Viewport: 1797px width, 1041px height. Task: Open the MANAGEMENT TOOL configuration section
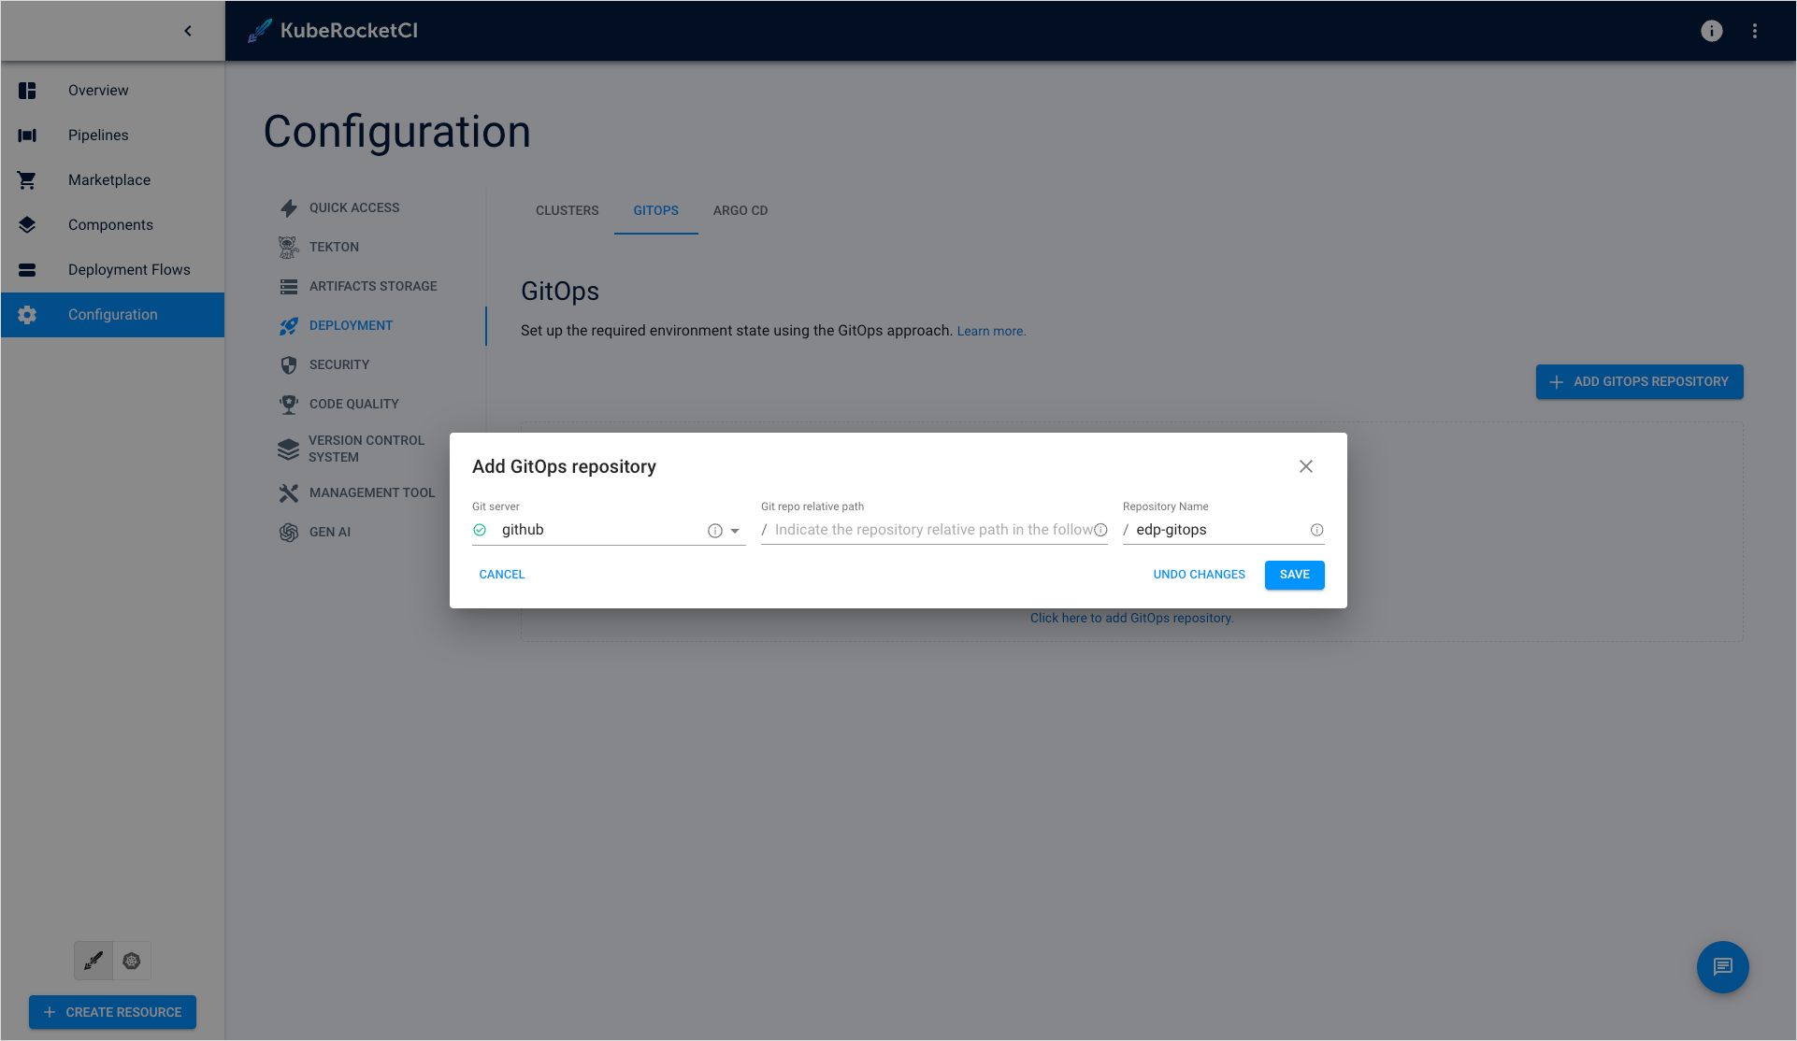click(371, 492)
